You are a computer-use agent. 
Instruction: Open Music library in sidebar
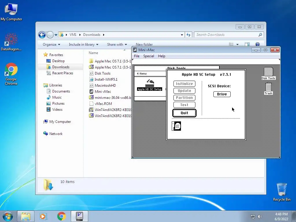57,97
